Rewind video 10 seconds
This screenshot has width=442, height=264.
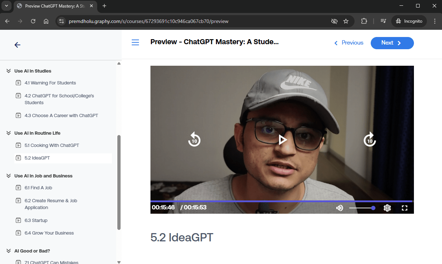[194, 140]
